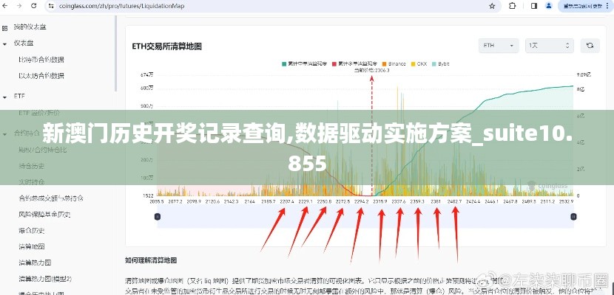Open the 1天 time range selector
This screenshot has width=614, height=295.
pyautogui.click(x=550, y=46)
